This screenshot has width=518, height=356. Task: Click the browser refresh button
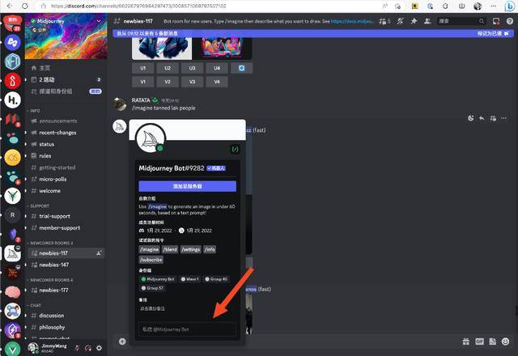click(x=25, y=6)
